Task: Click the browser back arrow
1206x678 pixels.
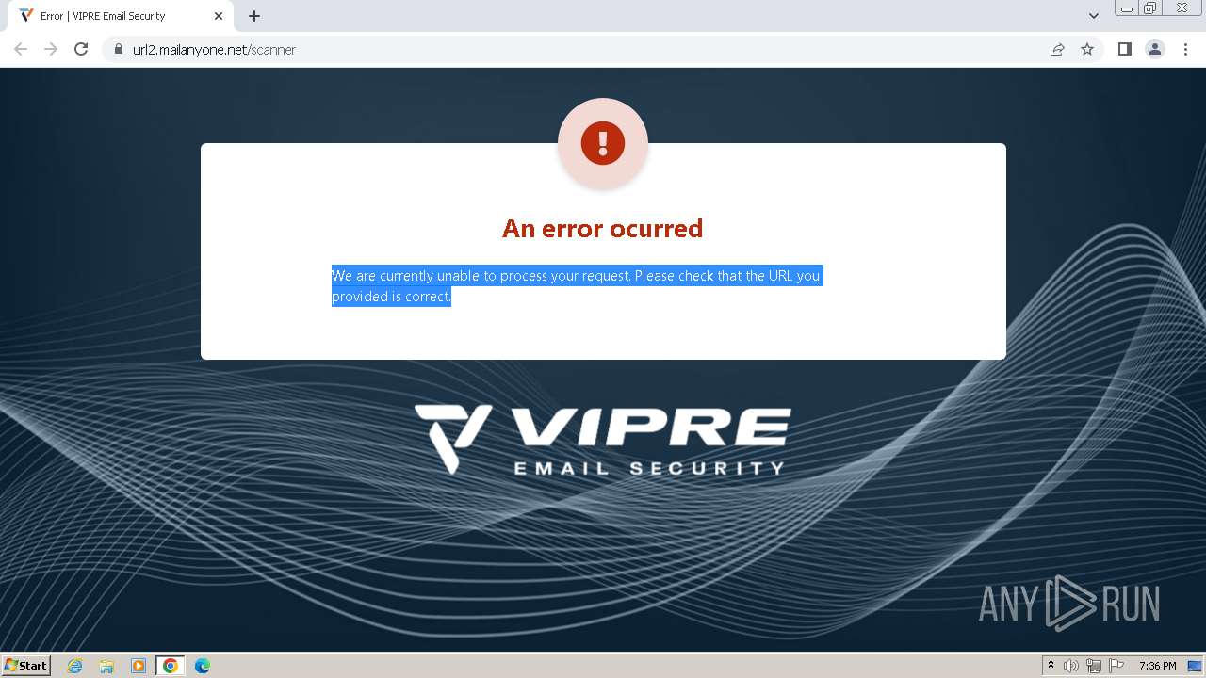Action: 21,49
